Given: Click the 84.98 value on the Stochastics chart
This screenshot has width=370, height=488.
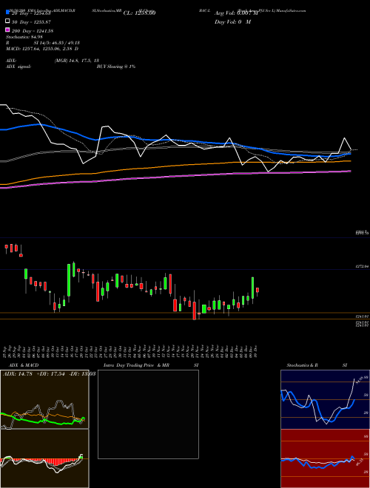Looking at the screenshot, I should (x=358, y=381).
